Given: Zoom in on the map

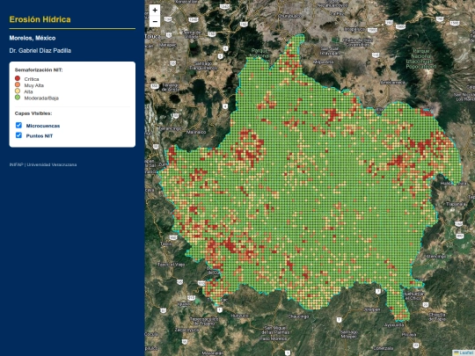Looking at the screenshot, I should [155, 10].
